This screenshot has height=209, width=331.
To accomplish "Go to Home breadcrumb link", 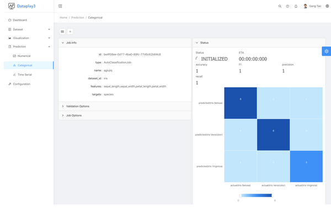I will click(63, 18).
